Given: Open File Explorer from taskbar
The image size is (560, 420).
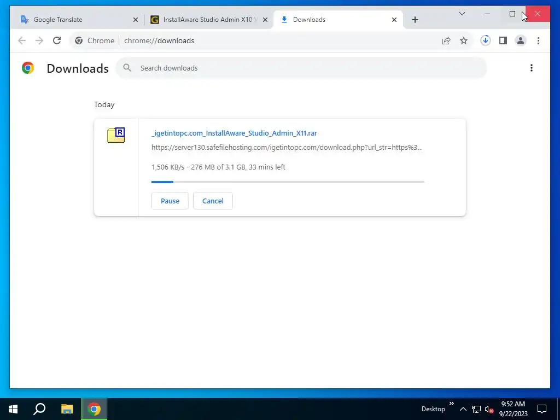Looking at the screenshot, I should coord(67,409).
